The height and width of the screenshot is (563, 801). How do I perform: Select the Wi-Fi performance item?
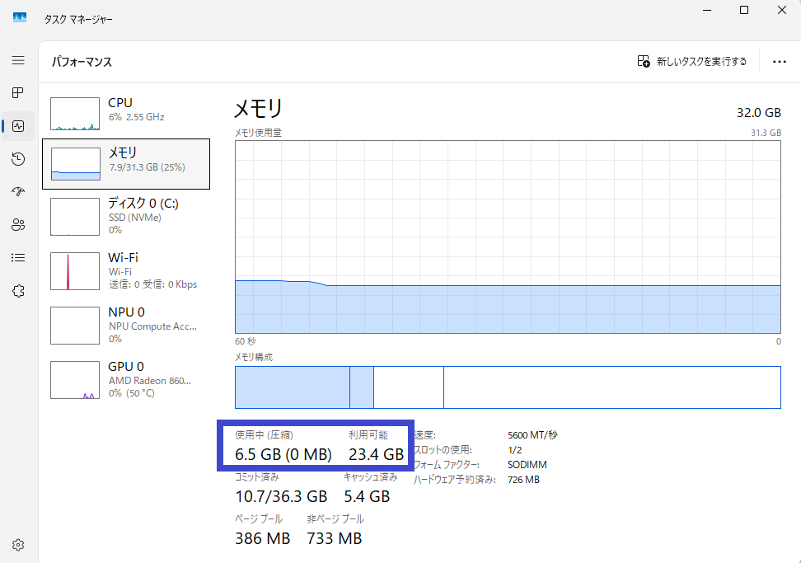pos(125,270)
